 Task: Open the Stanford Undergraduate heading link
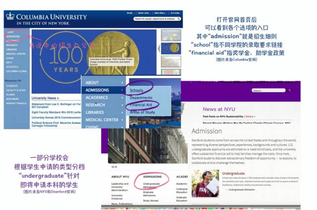pos(233,173)
